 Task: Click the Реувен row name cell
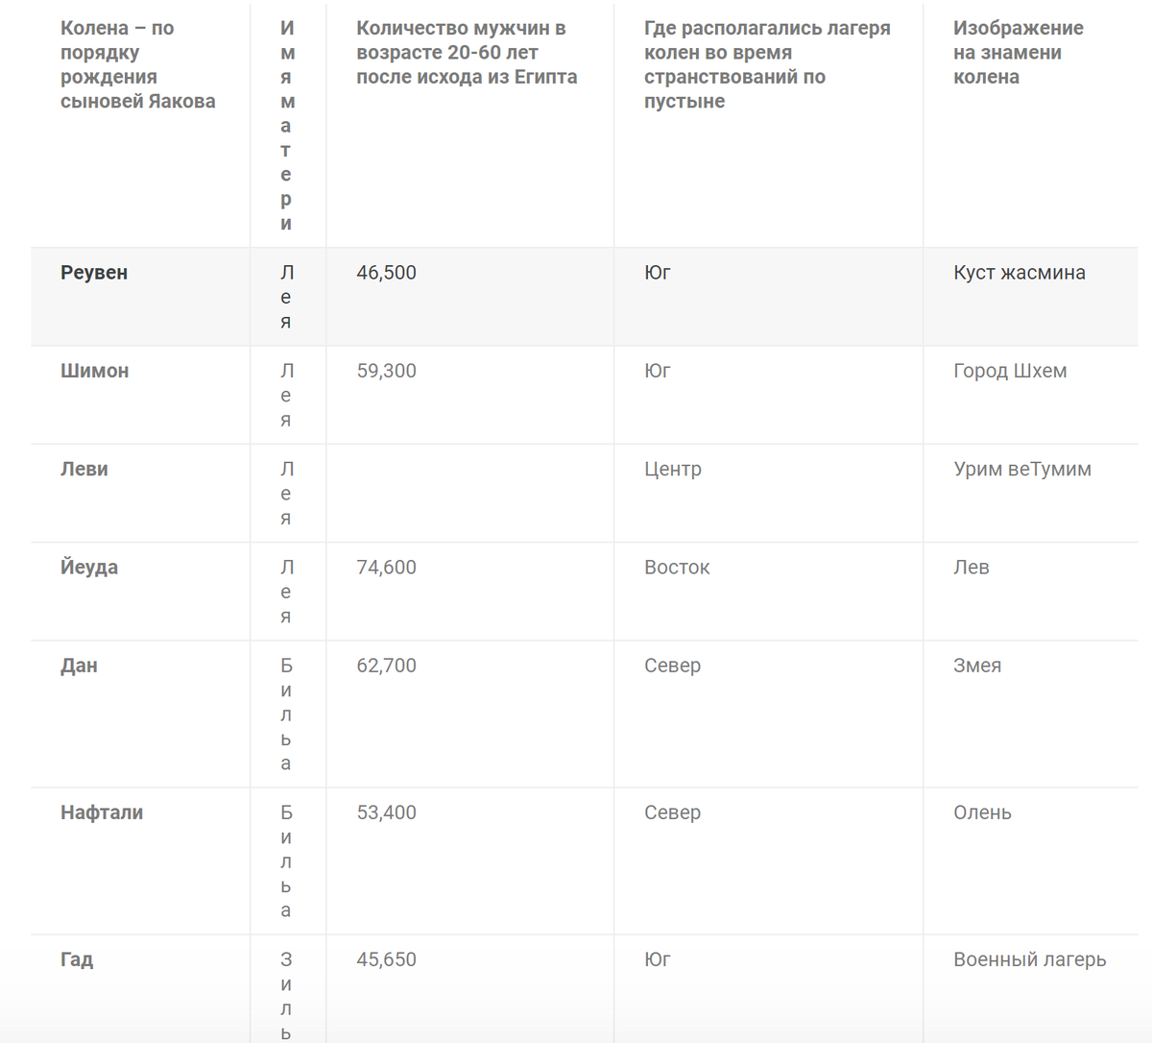click(94, 273)
